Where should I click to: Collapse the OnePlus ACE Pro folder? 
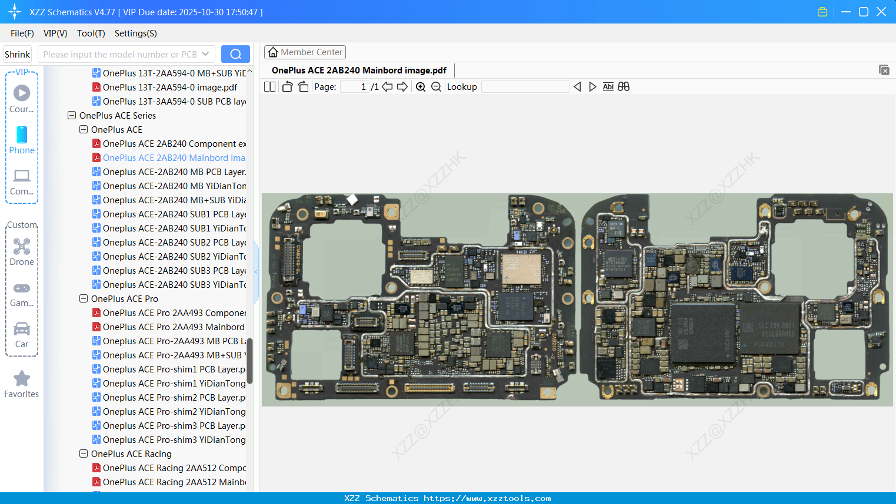[x=83, y=298]
